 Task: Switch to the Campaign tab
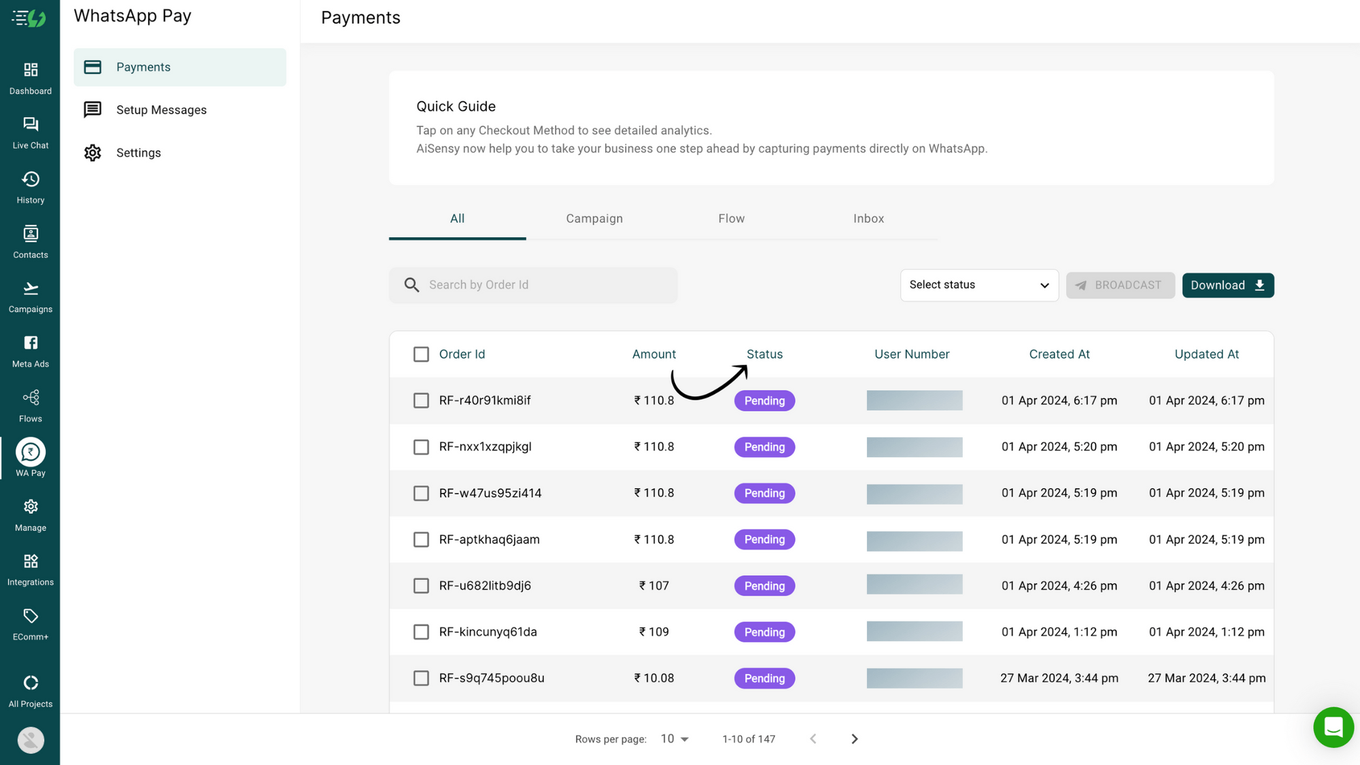[594, 218]
